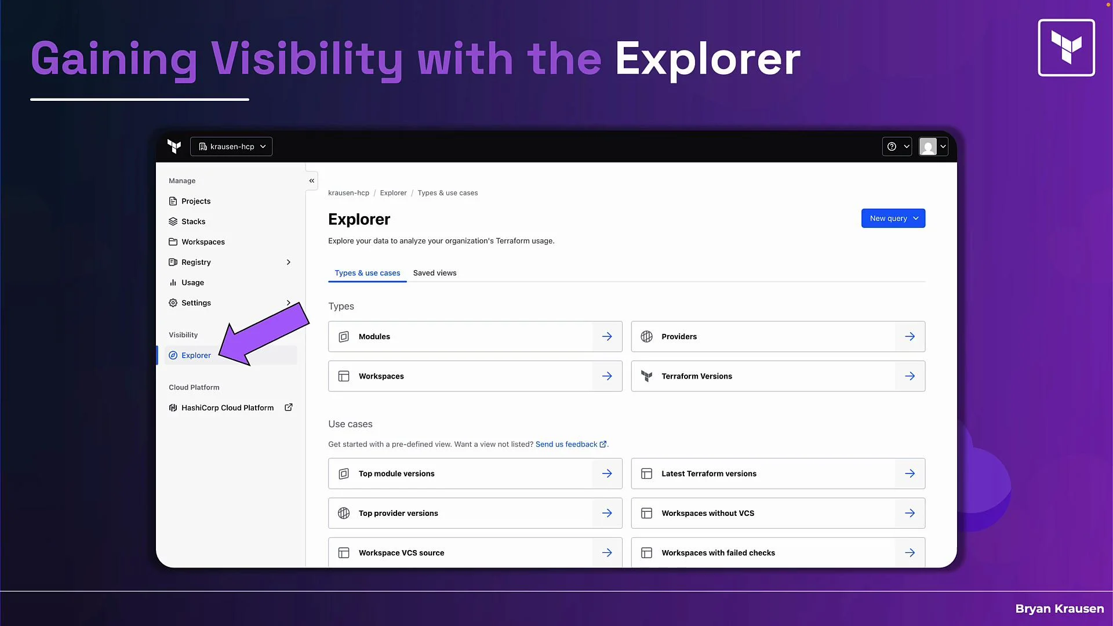The height and width of the screenshot is (626, 1113).
Task: Click the Settings gear icon
Action: click(173, 303)
